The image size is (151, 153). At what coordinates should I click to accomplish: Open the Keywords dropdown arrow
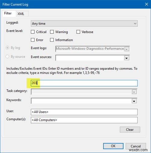pos(134,101)
